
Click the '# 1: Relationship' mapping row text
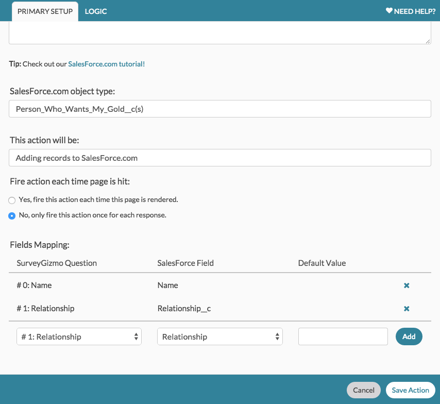tap(45, 308)
